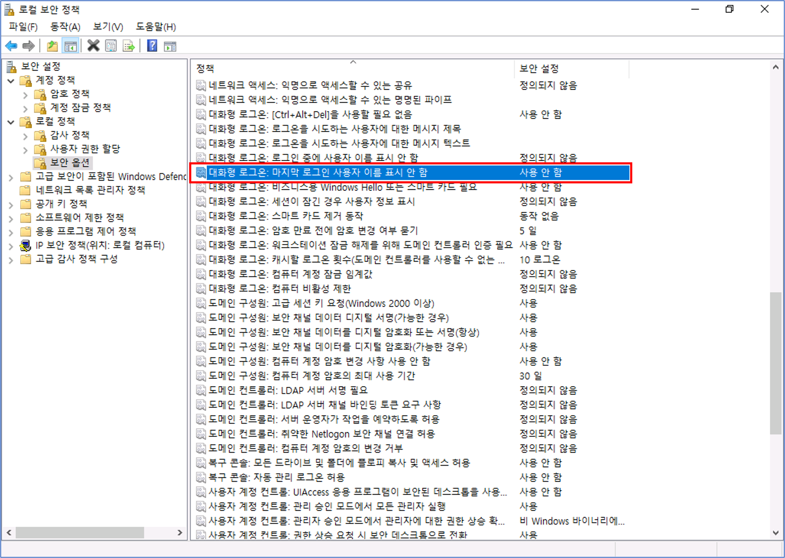Open the 보기(V) menu
Image resolution: width=785 pixels, height=558 pixels.
coord(108,27)
